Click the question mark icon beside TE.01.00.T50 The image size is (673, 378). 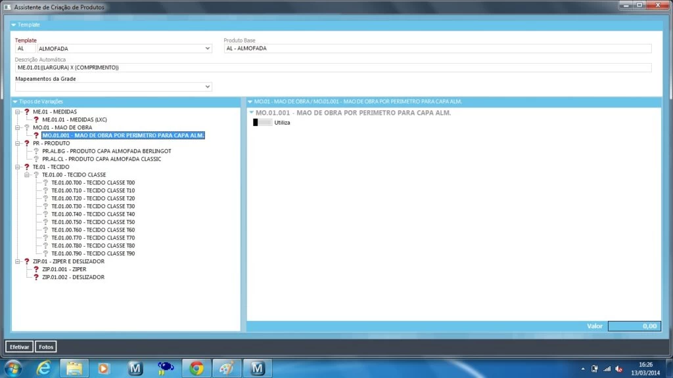tap(46, 222)
